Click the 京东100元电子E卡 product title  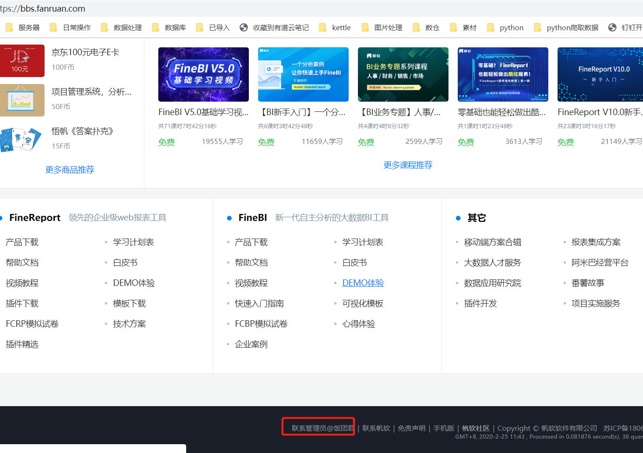click(85, 52)
